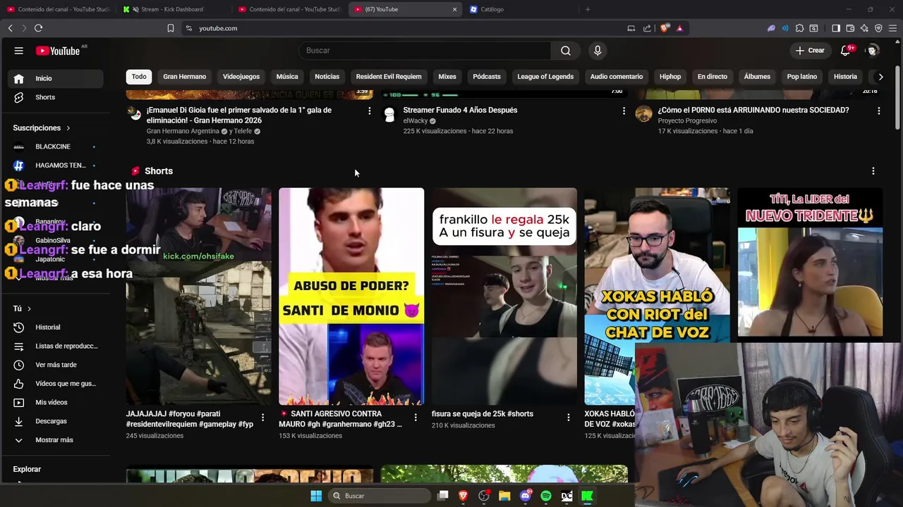This screenshot has height=507, width=903.
Task: Select the Todo filter chip
Action: click(x=139, y=77)
